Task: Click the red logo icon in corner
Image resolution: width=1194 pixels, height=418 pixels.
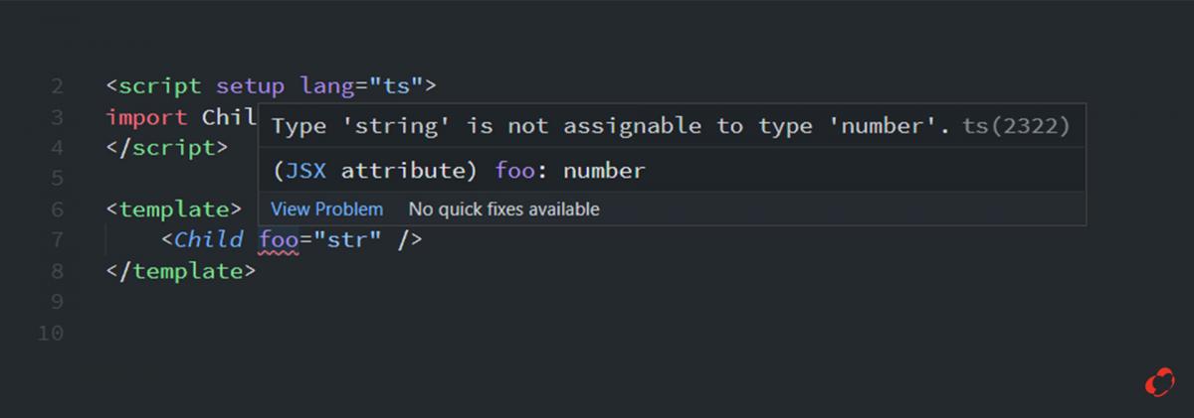Action: tap(1158, 382)
